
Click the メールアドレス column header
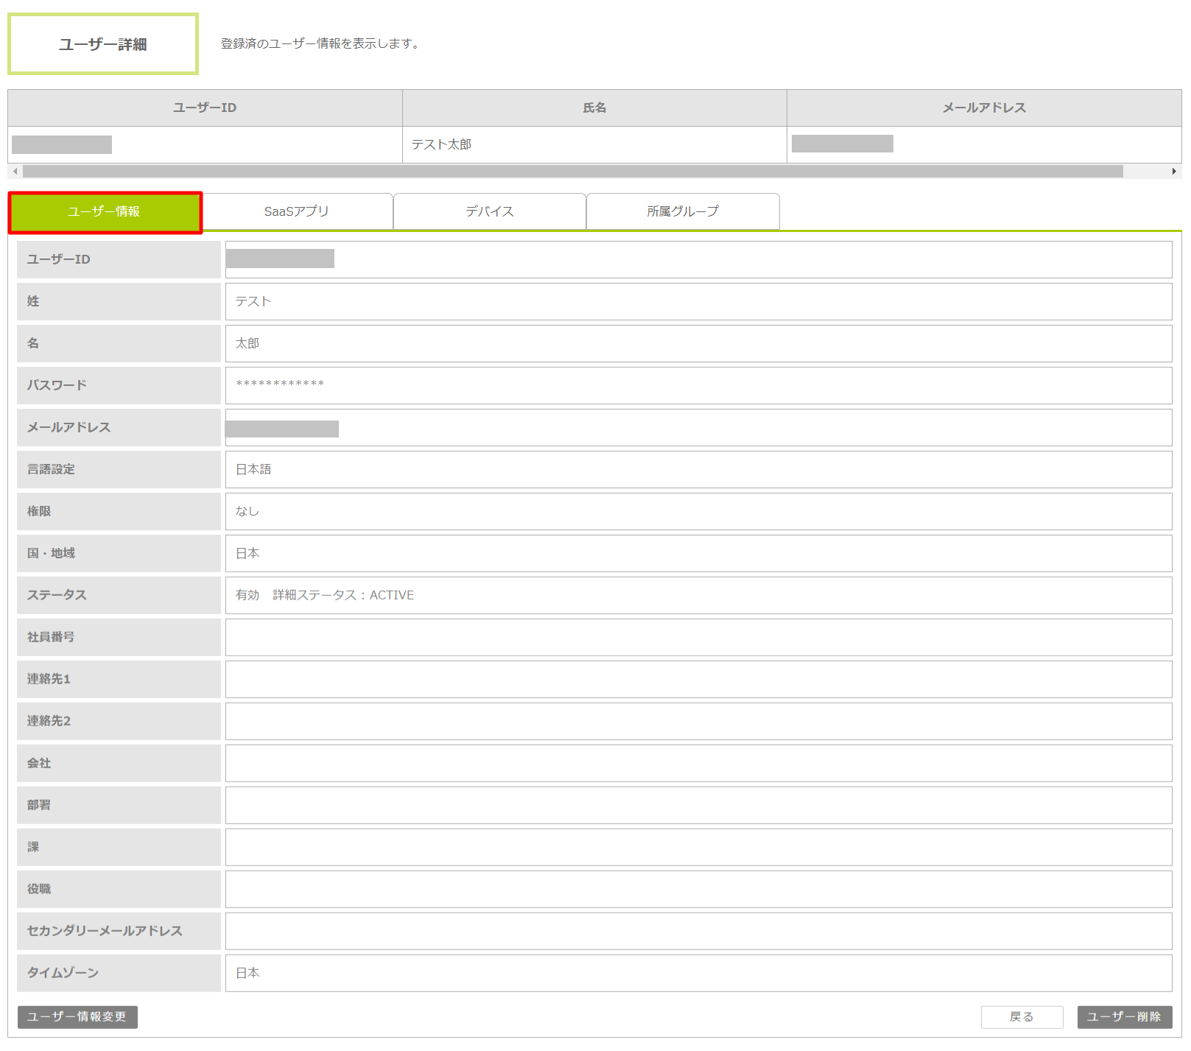(x=983, y=108)
